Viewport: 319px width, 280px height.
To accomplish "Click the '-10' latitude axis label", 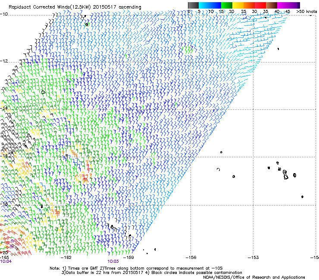I will 4,14.
